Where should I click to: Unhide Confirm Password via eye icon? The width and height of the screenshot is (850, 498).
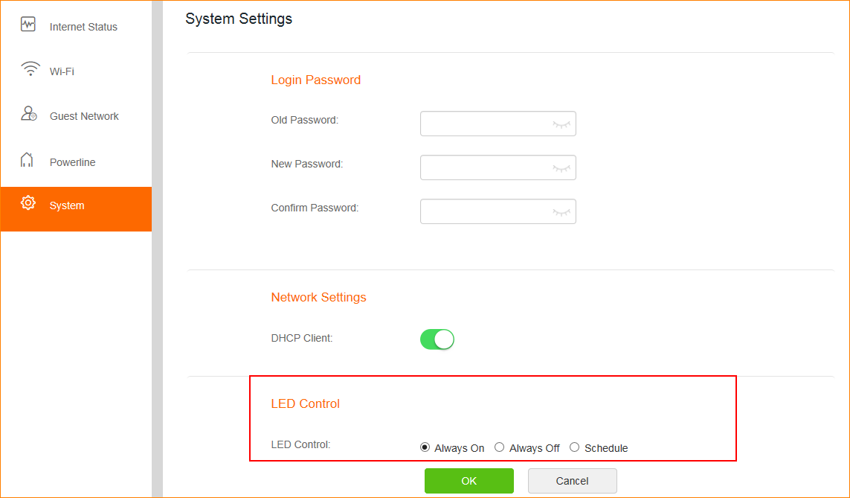coord(561,212)
